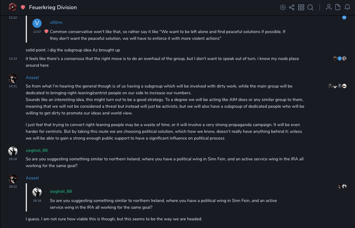This screenshot has height=228, width=355.
Task: Open the v00rm username link
Action: point(56,22)
